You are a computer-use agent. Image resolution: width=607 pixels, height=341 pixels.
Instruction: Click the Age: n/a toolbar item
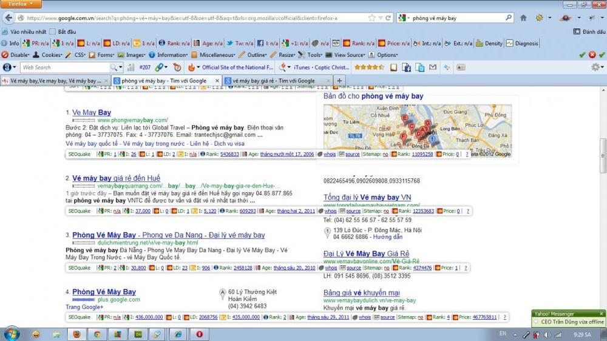pyautogui.click(x=208, y=43)
